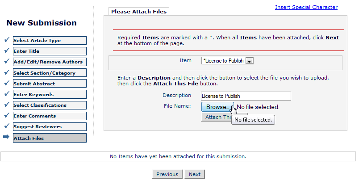The height and width of the screenshot is (185, 359).
Task: Click the checkmark beside Suggest Reviewers
Action: tap(7, 126)
